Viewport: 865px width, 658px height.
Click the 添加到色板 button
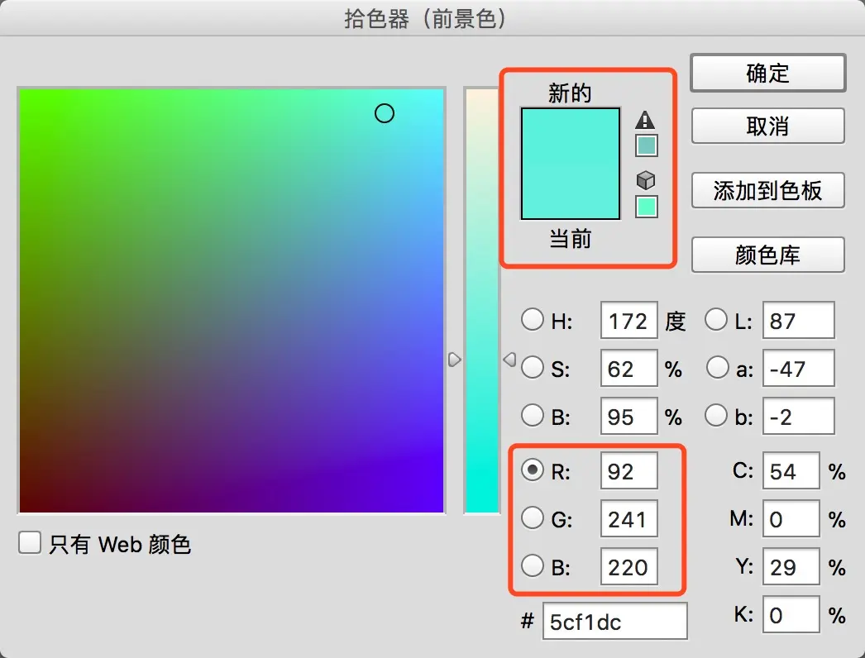click(767, 191)
